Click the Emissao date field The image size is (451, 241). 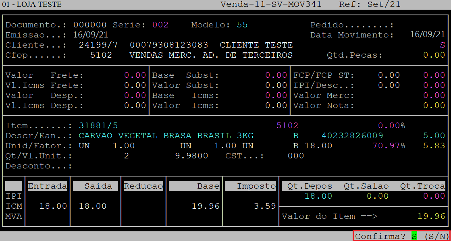(90, 35)
